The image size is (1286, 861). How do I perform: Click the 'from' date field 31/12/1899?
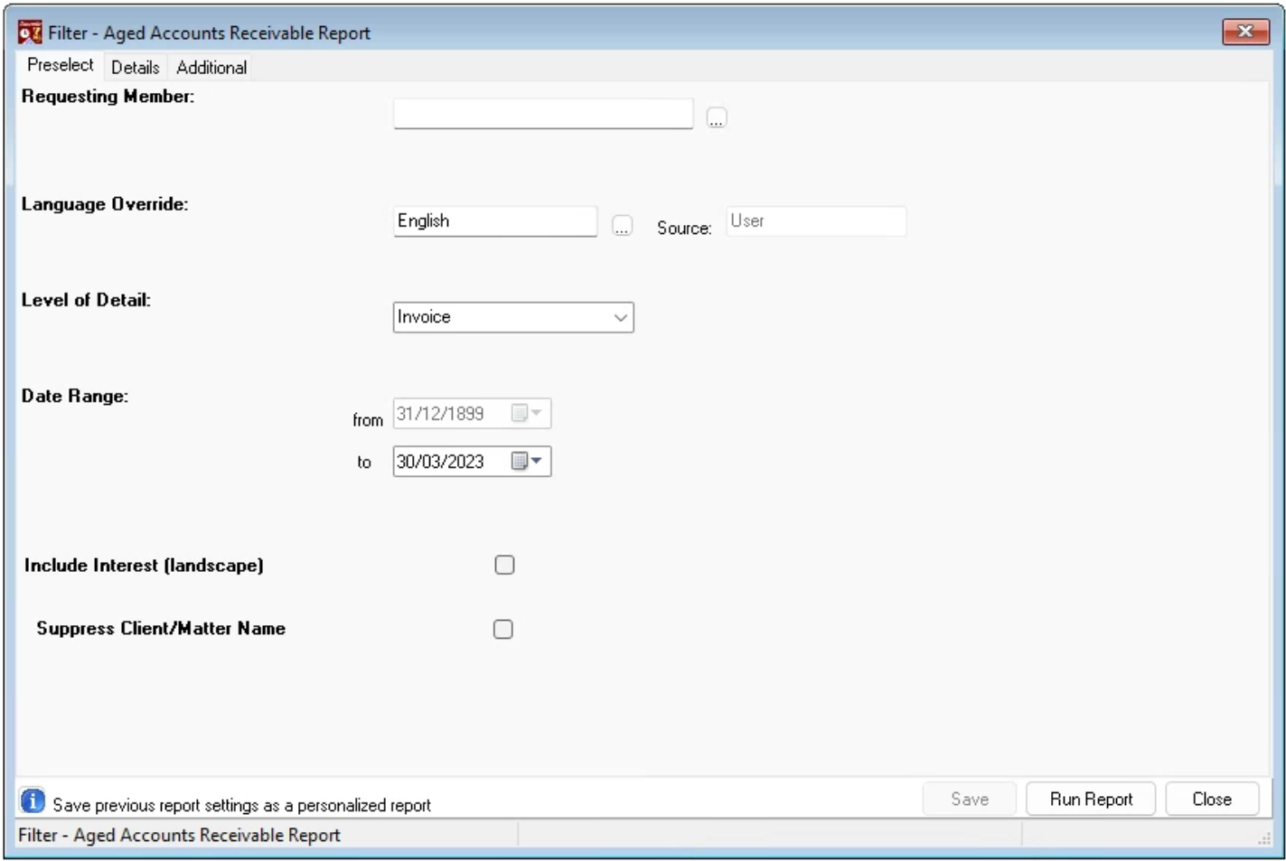pos(472,413)
